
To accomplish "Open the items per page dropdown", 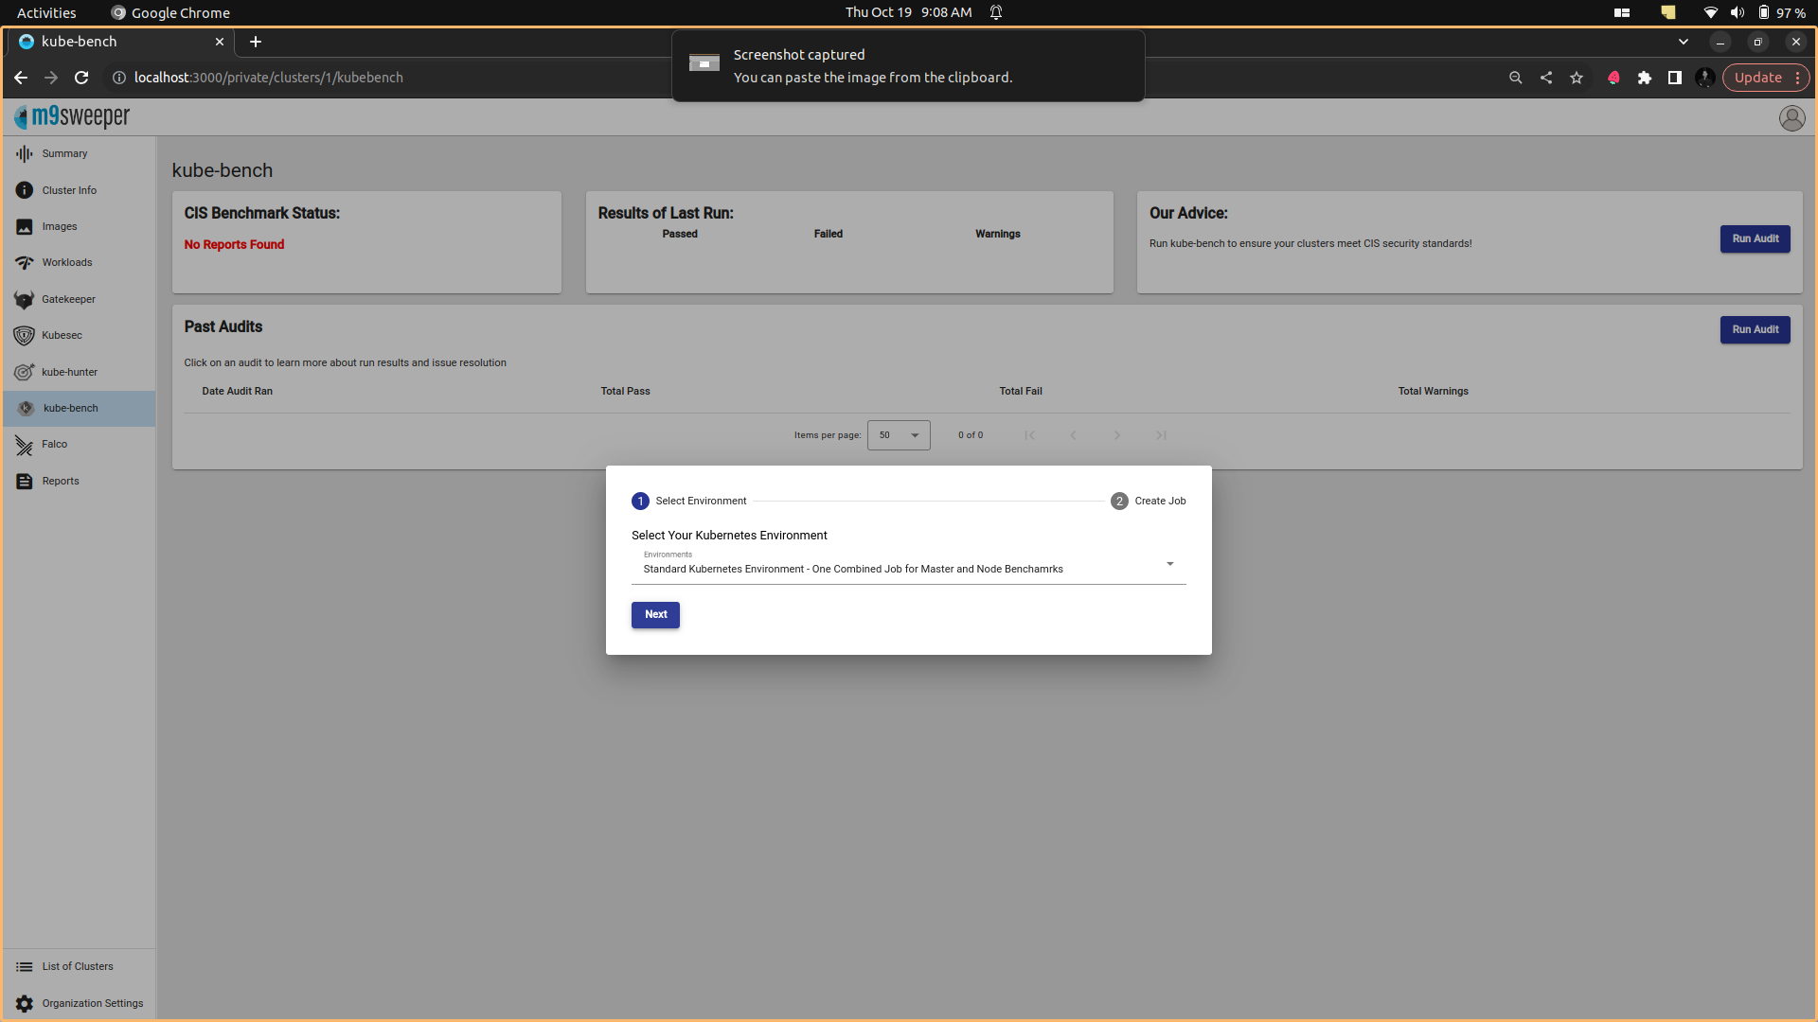I will (x=898, y=435).
